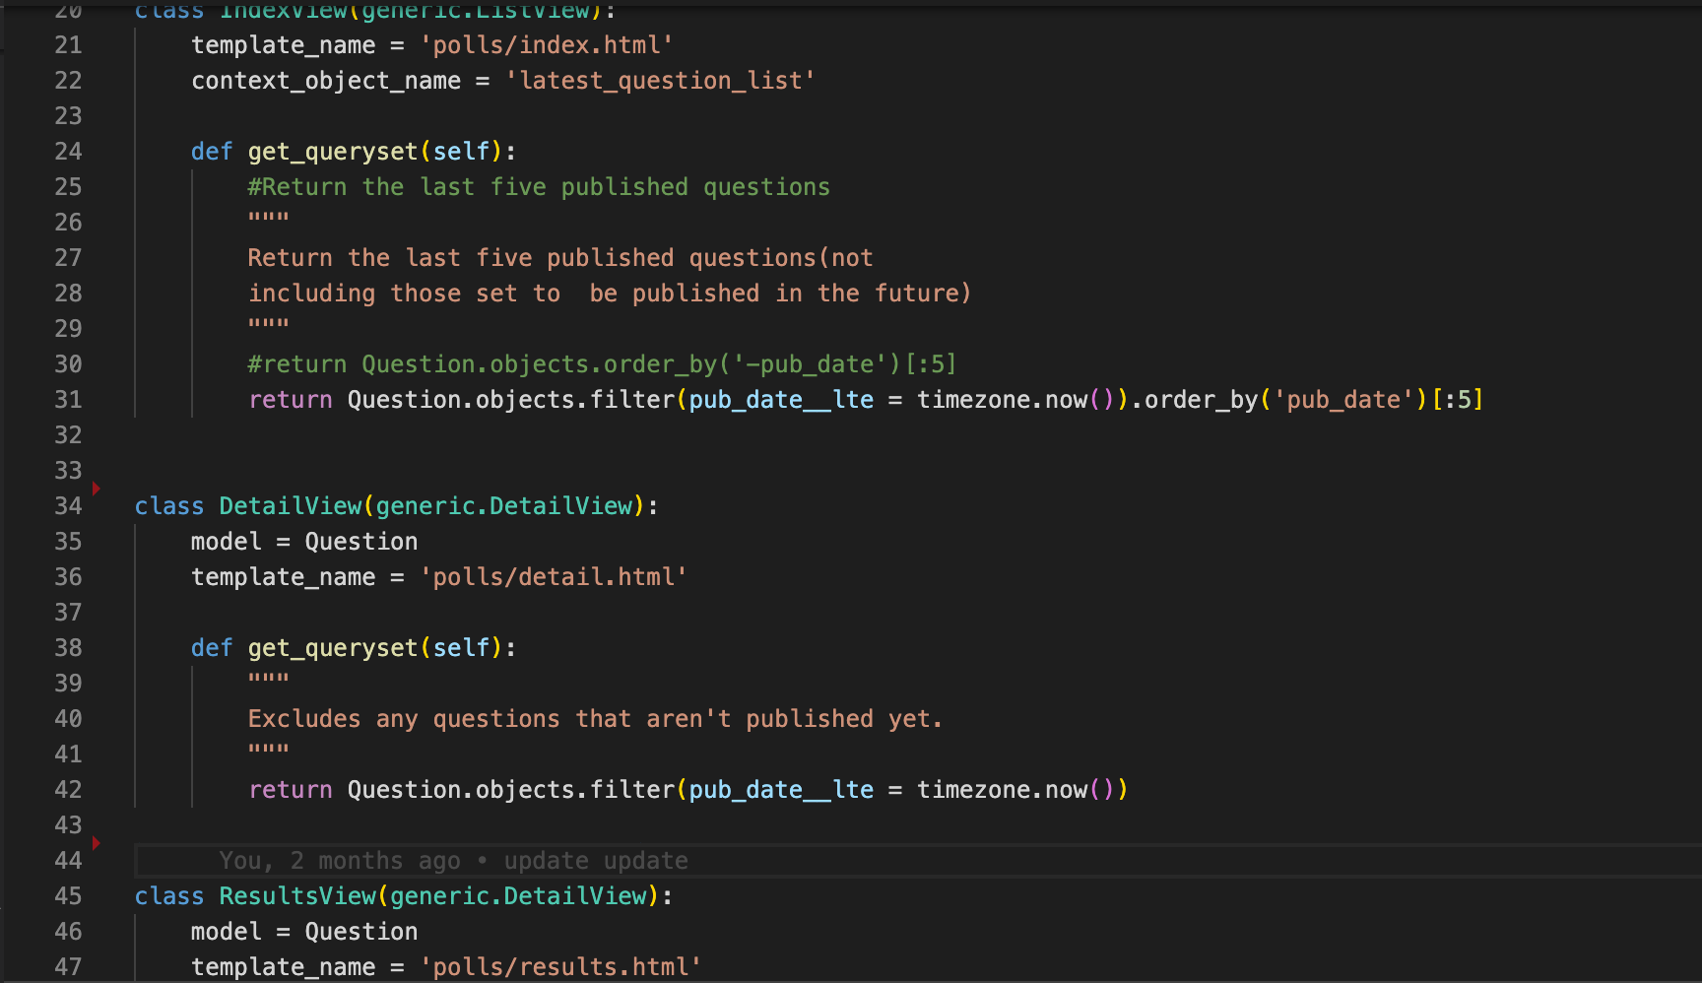Click order_by call on line 31
Screen dimensions: 1702x983
point(1202,400)
